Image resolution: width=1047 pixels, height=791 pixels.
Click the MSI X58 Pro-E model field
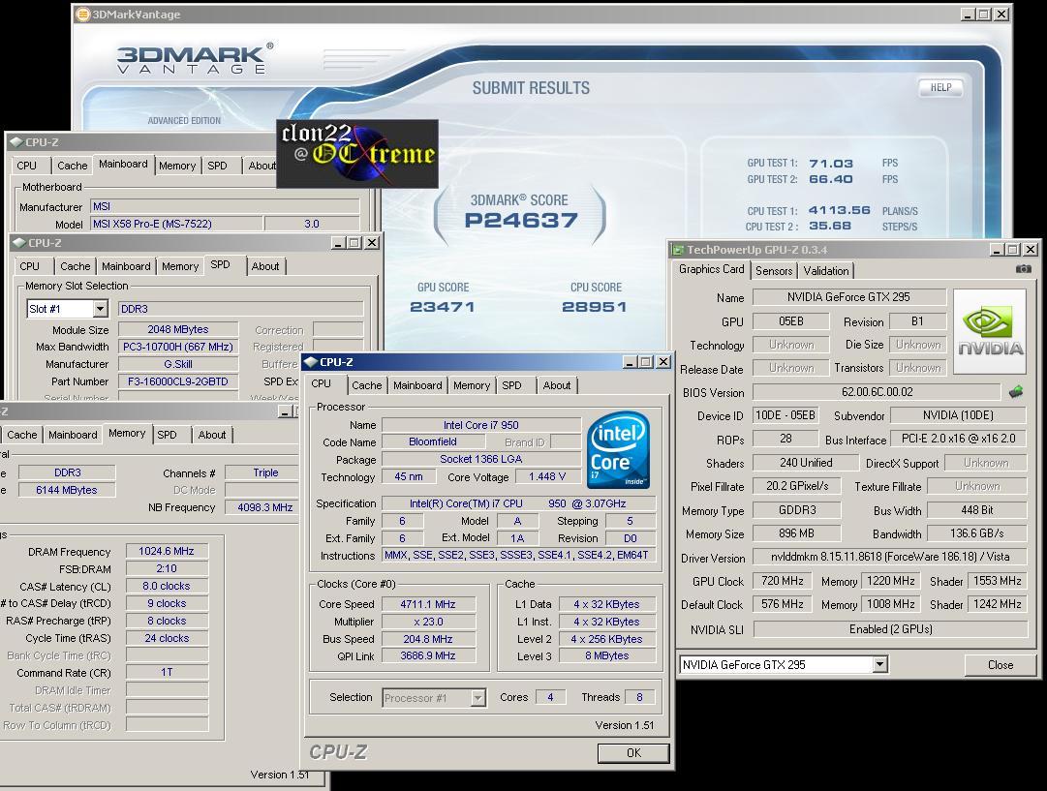point(175,224)
